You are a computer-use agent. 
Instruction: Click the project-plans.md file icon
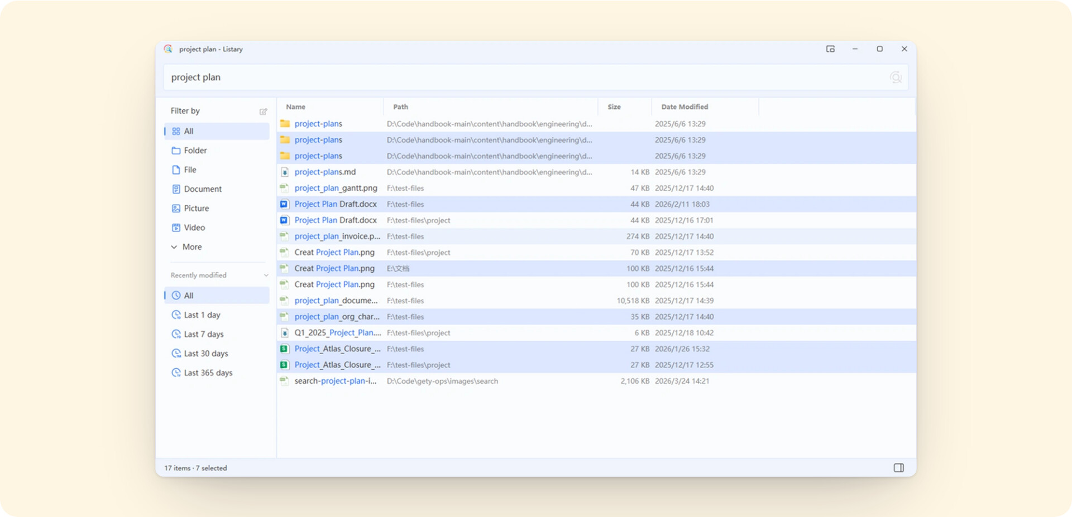point(285,172)
